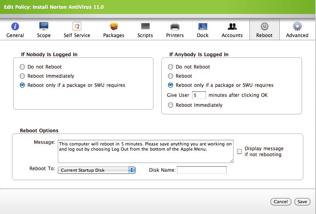This screenshot has height=214, width=316.
Task: Switch to the Scope tab label
Action: click(44, 35)
